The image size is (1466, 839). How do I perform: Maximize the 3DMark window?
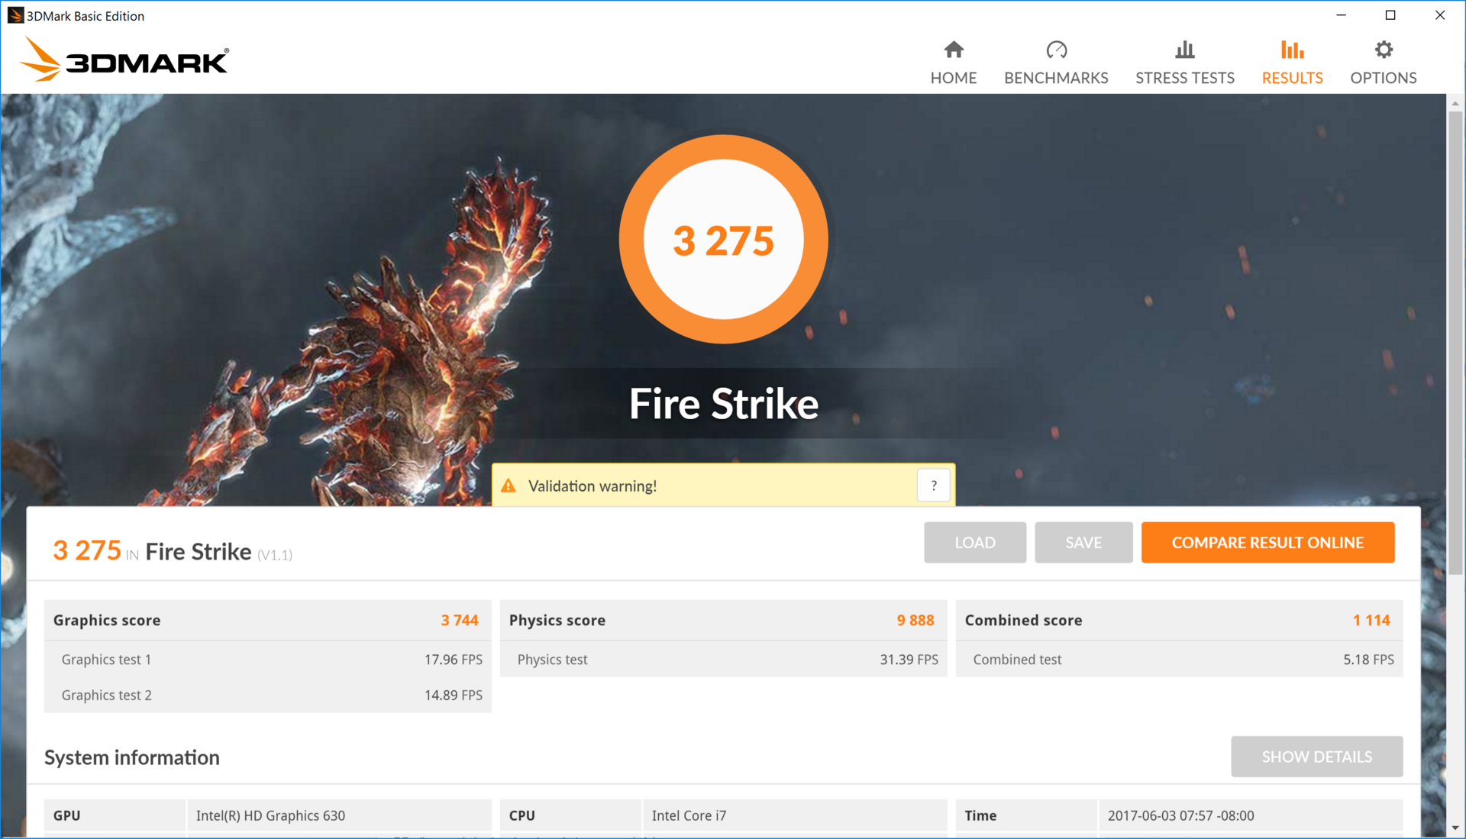1390,15
